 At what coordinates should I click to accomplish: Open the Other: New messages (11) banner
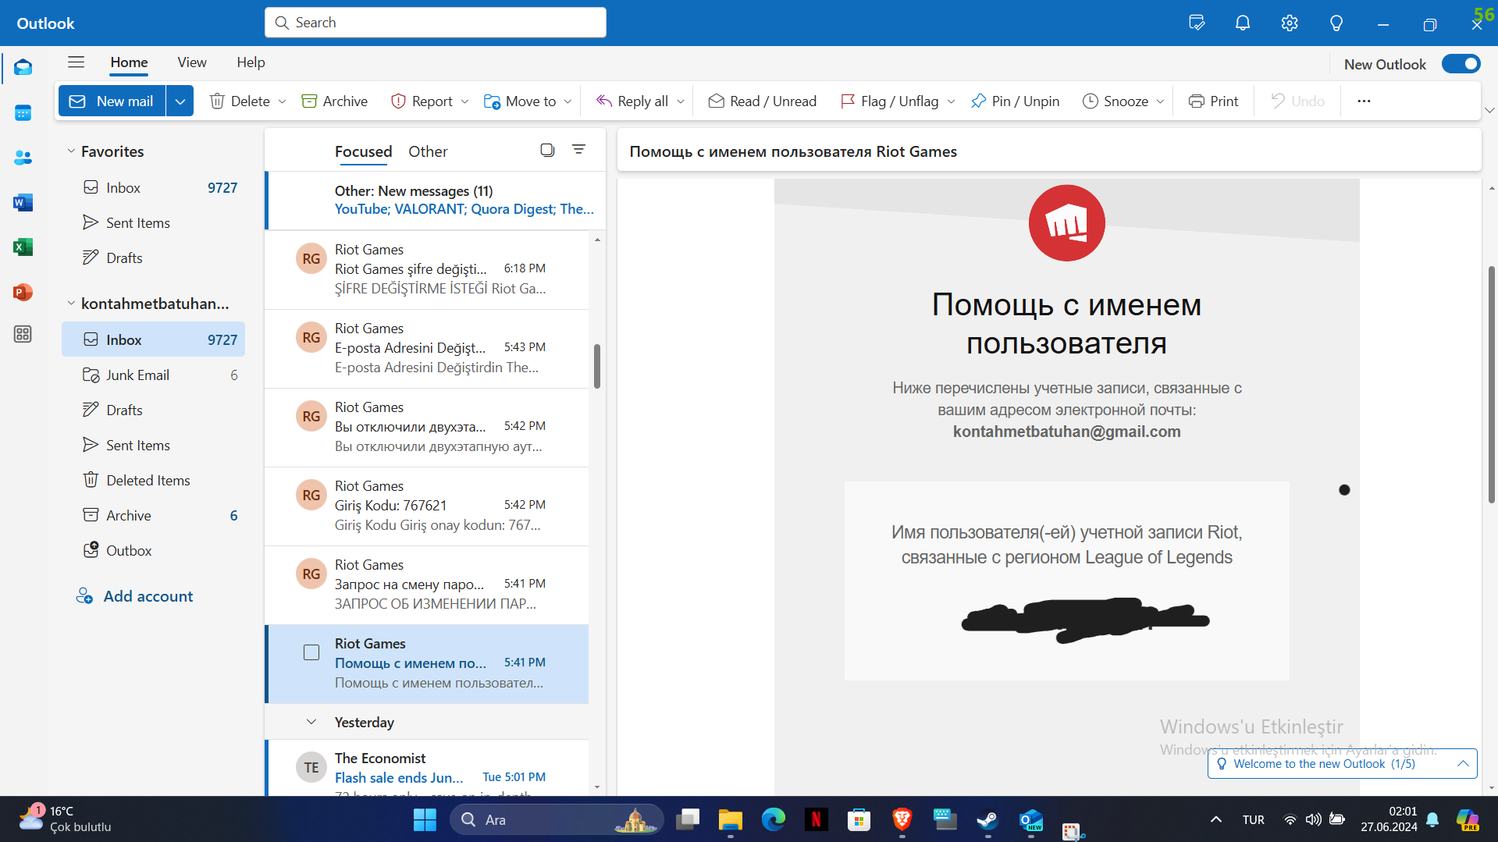pos(436,200)
